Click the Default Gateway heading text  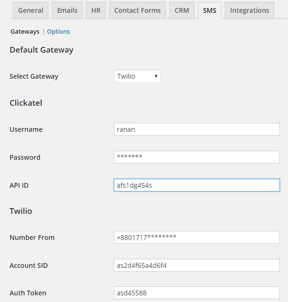click(41, 50)
